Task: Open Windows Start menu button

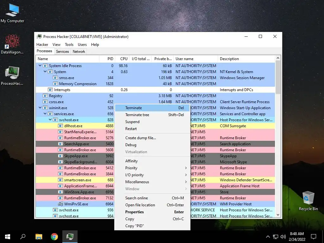Action: tap(8, 237)
